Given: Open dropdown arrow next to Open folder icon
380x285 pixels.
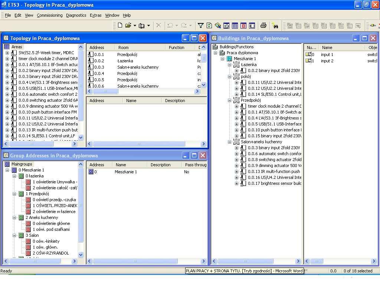Looking at the screenshot, I should click(x=135, y=26).
